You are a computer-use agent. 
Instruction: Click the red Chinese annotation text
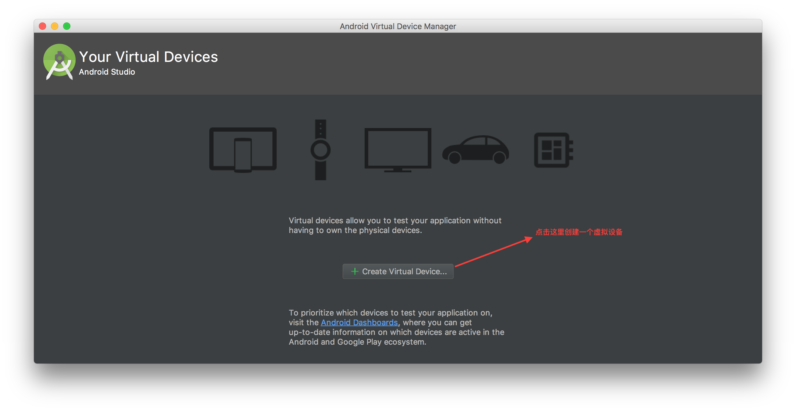pos(579,232)
